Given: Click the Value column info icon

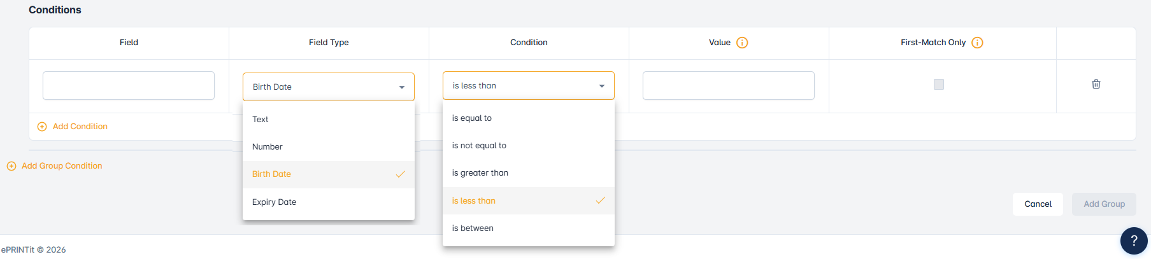Looking at the screenshot, I should [x=742, y=43].
